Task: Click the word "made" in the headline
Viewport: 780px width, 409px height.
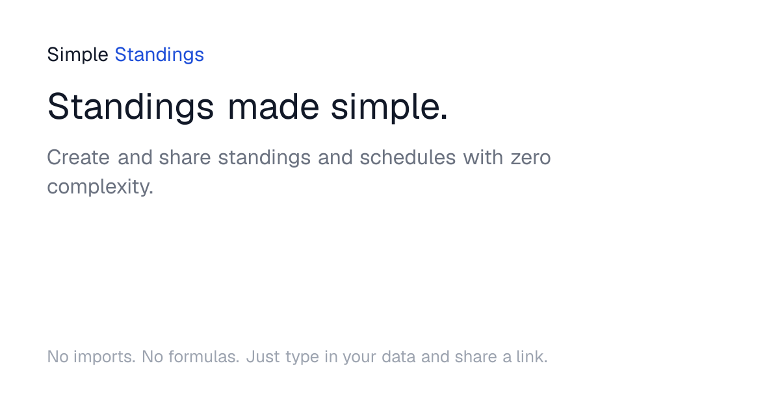Action: [273, 106]
